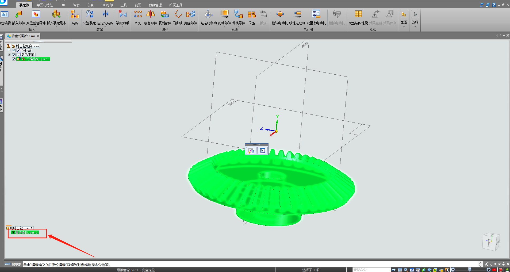Viewport: 510px width, 272px height.
Task: Switch to 评估 ribbon tab
Action: 76,5
